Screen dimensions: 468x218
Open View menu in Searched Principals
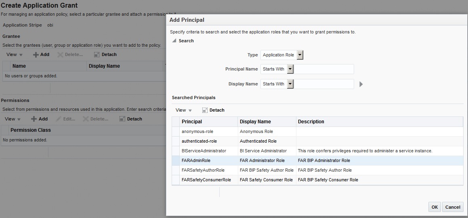(184, 110)
